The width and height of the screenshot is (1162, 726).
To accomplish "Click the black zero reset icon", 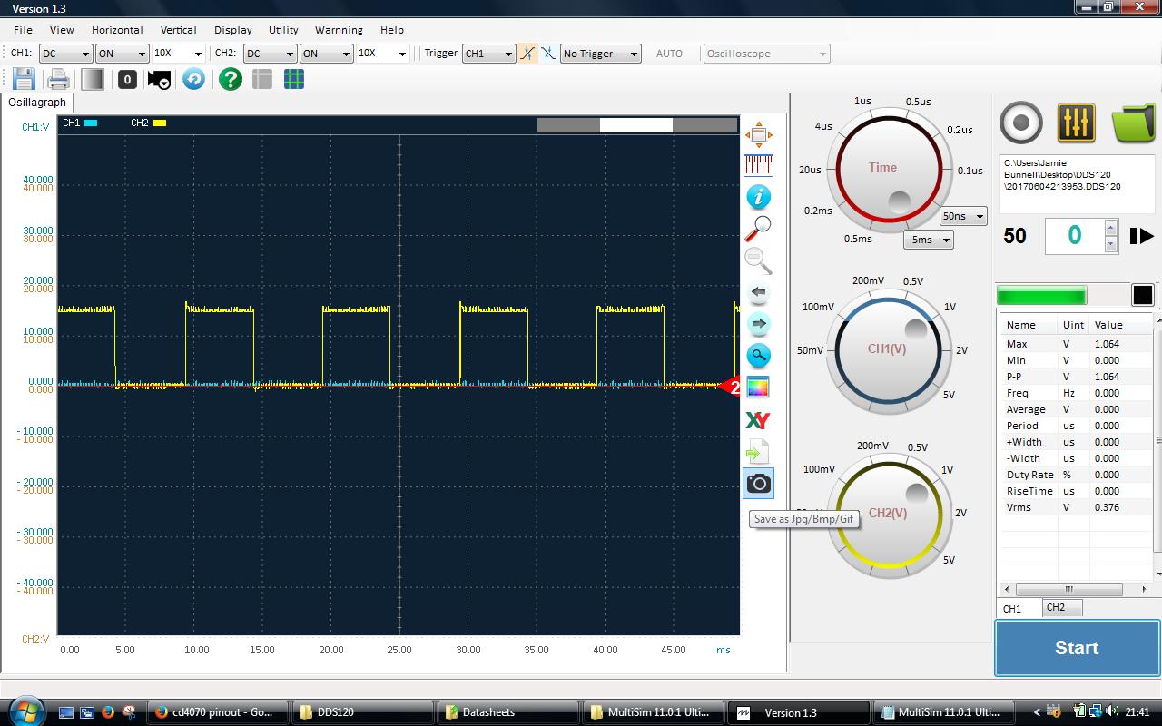I will (127, 79).
